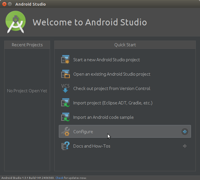Click the Import code sample icon

coord(65,117)
